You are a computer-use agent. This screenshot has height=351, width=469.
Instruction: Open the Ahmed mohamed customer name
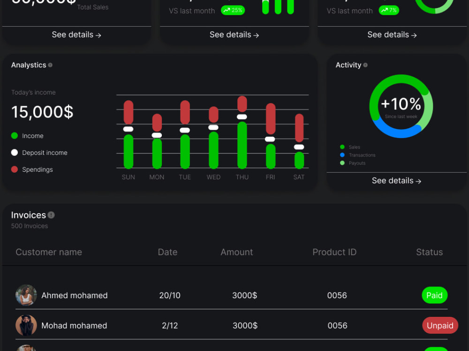(x=75, y=295)
